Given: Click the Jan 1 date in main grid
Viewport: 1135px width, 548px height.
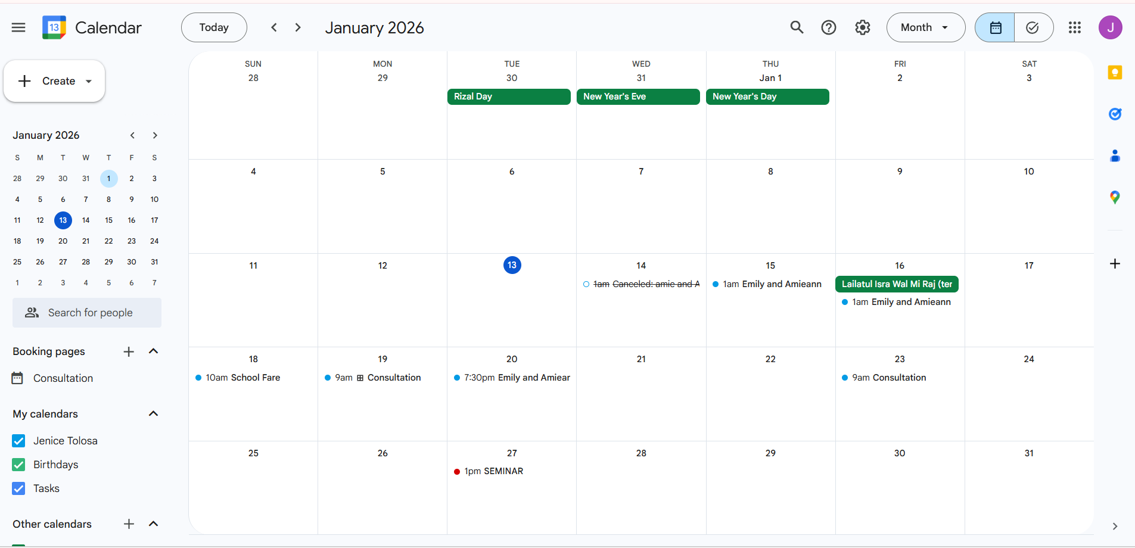Looking at the screenshot, I should click(770, 78).
